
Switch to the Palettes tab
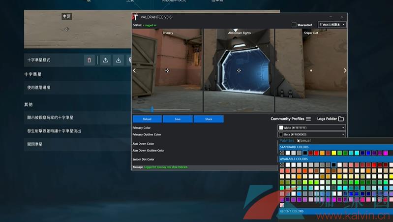(287, 140)
